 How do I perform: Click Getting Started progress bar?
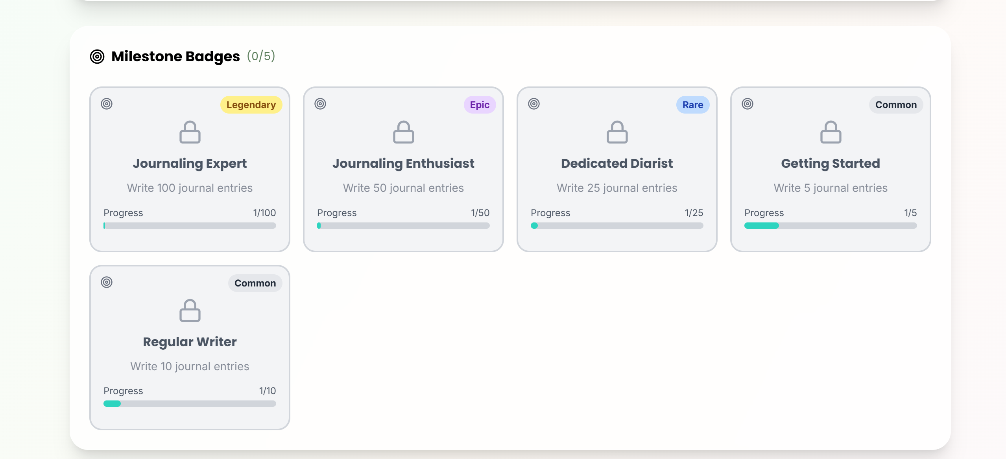[x=830, y=226]
